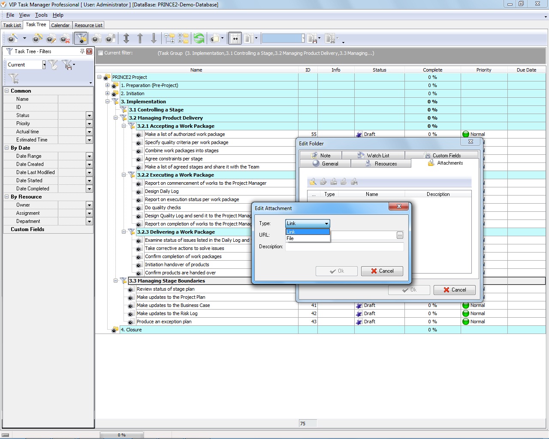Screen dimensions: 549x439
Task: Pin the Task Tree Filters panel
Action: (82, 51)
